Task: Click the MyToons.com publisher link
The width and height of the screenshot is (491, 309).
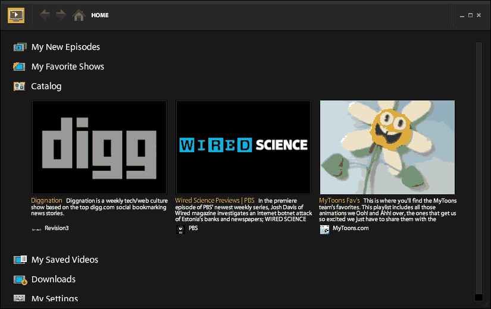Action: click(x=351, y=228)
